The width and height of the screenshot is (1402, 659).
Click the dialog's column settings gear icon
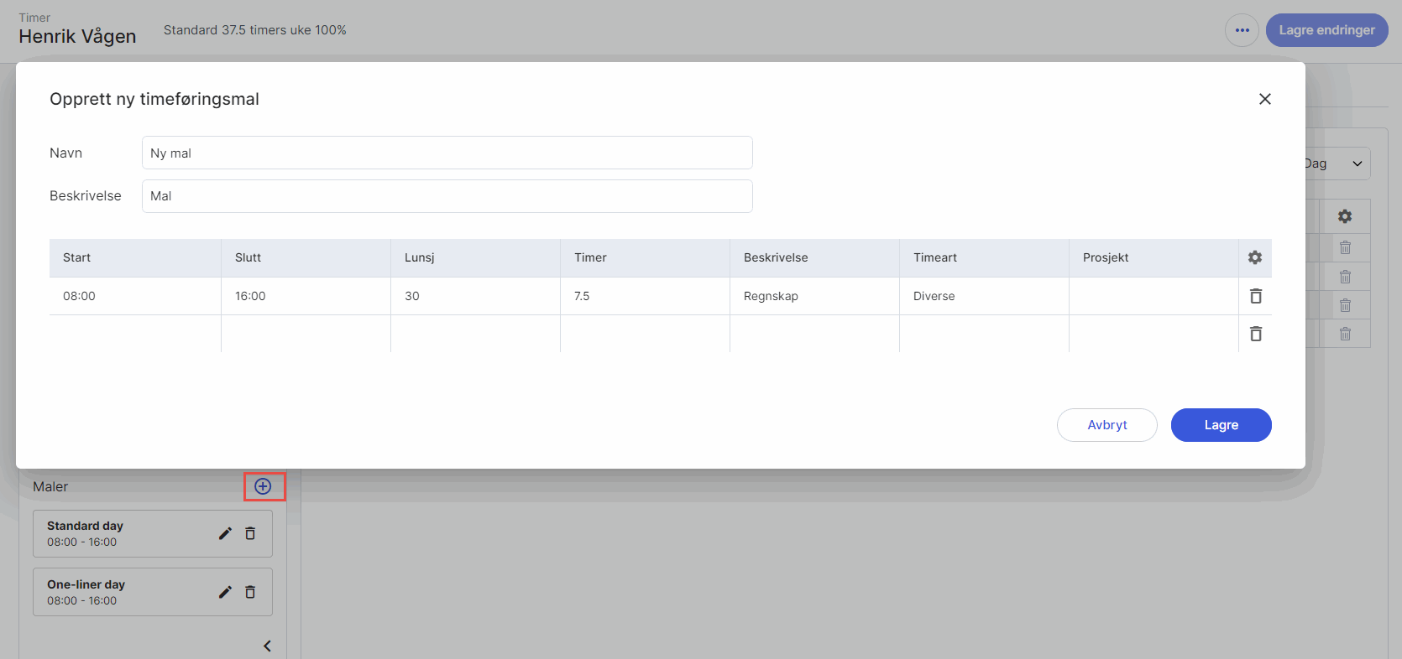tap(1255, 257)
